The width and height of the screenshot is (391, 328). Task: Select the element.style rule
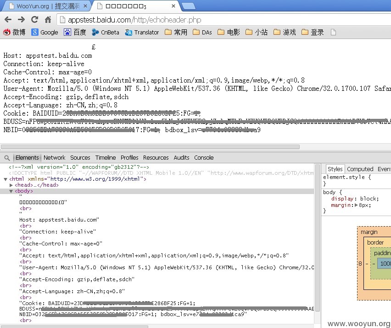(x=347, y=177)
